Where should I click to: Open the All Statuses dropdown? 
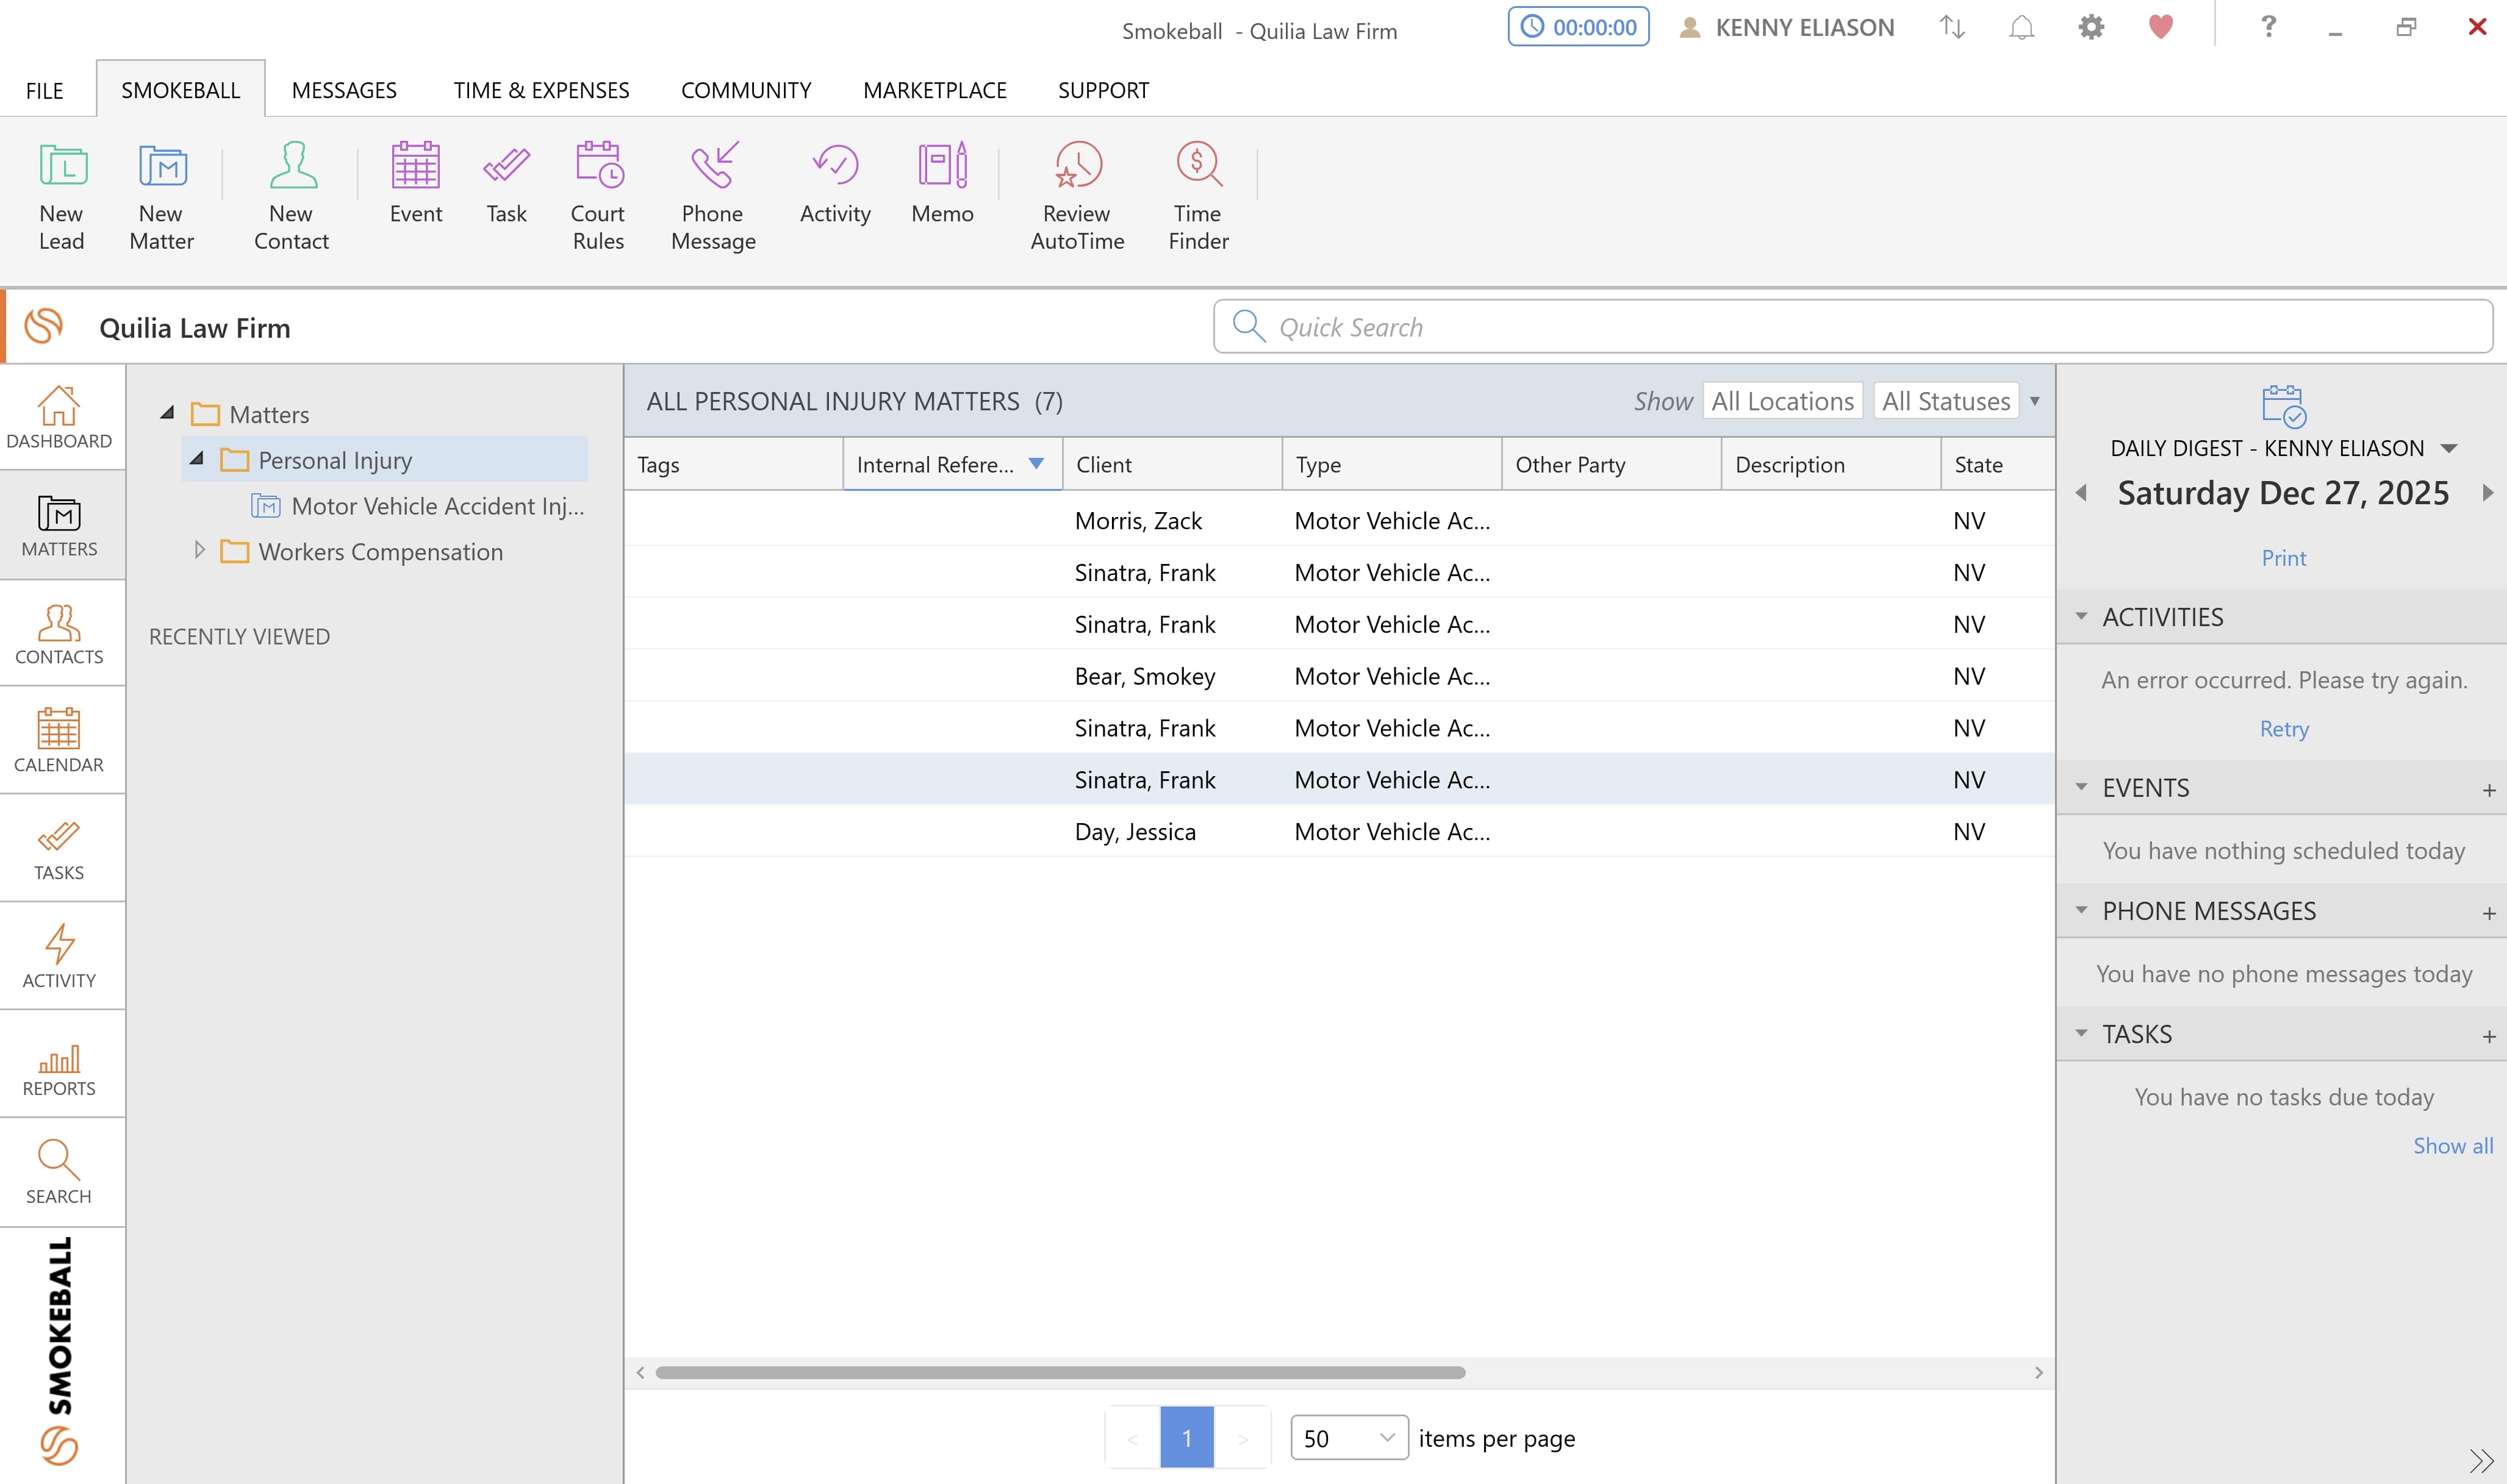(x=1945, y=400)
